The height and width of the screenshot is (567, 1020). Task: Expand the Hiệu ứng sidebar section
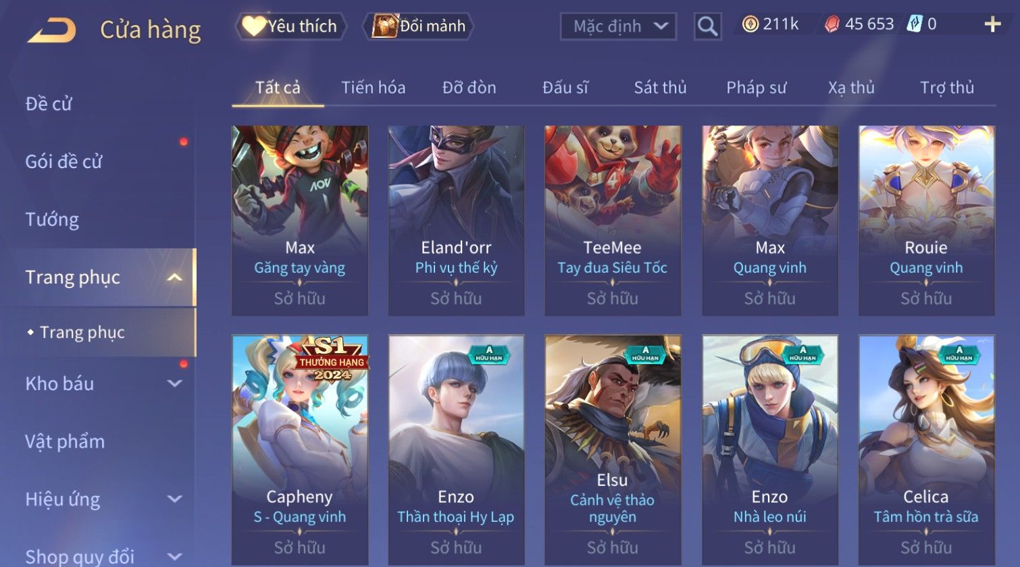coord(174,499)
